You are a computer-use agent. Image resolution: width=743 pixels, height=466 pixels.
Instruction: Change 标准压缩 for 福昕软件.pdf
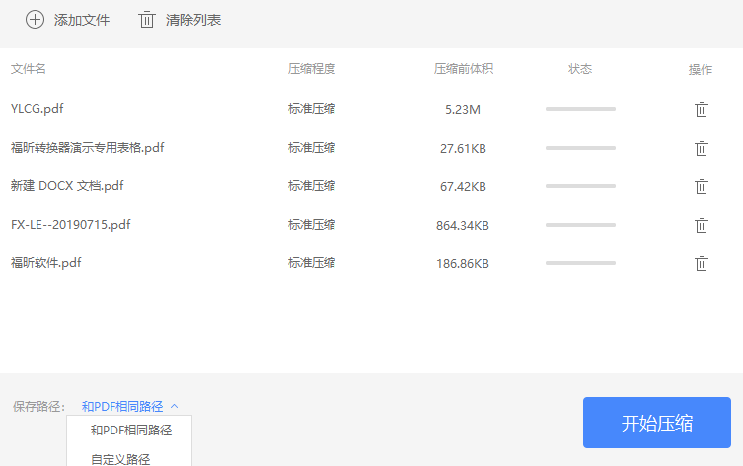click(312, 263)
